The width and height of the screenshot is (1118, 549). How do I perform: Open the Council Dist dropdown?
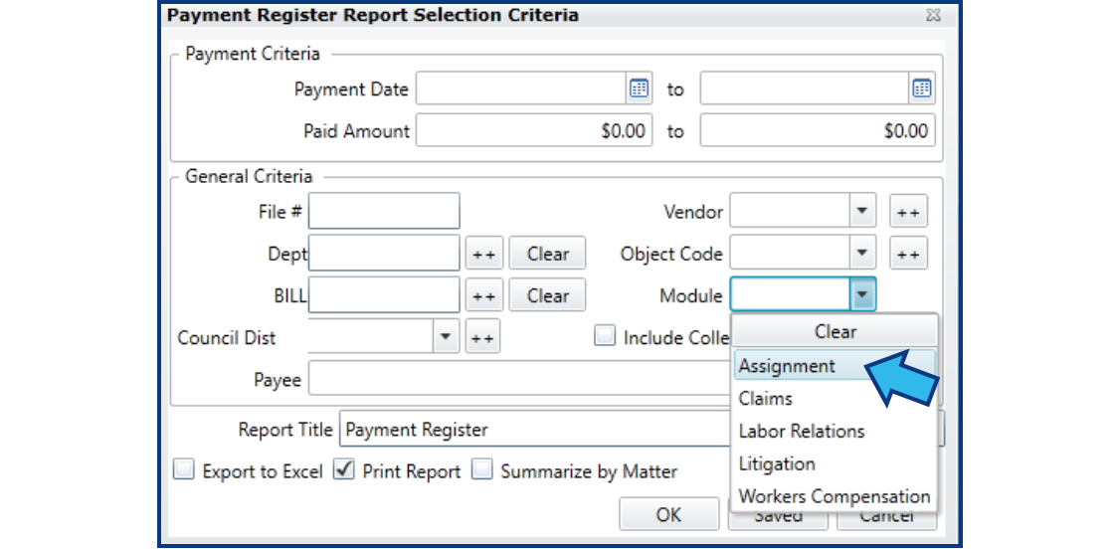(x=446, y=336)
